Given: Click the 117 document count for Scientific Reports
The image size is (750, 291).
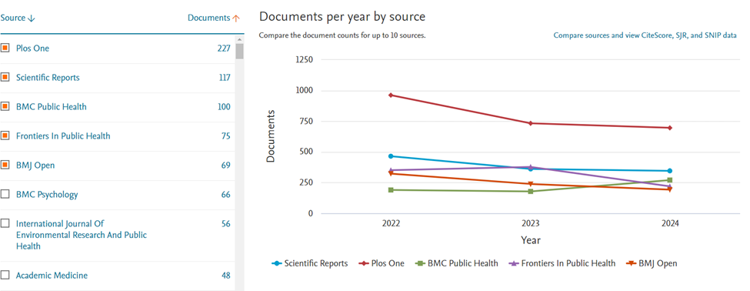Looking at the screenshot, I should [x=225, y=78].
